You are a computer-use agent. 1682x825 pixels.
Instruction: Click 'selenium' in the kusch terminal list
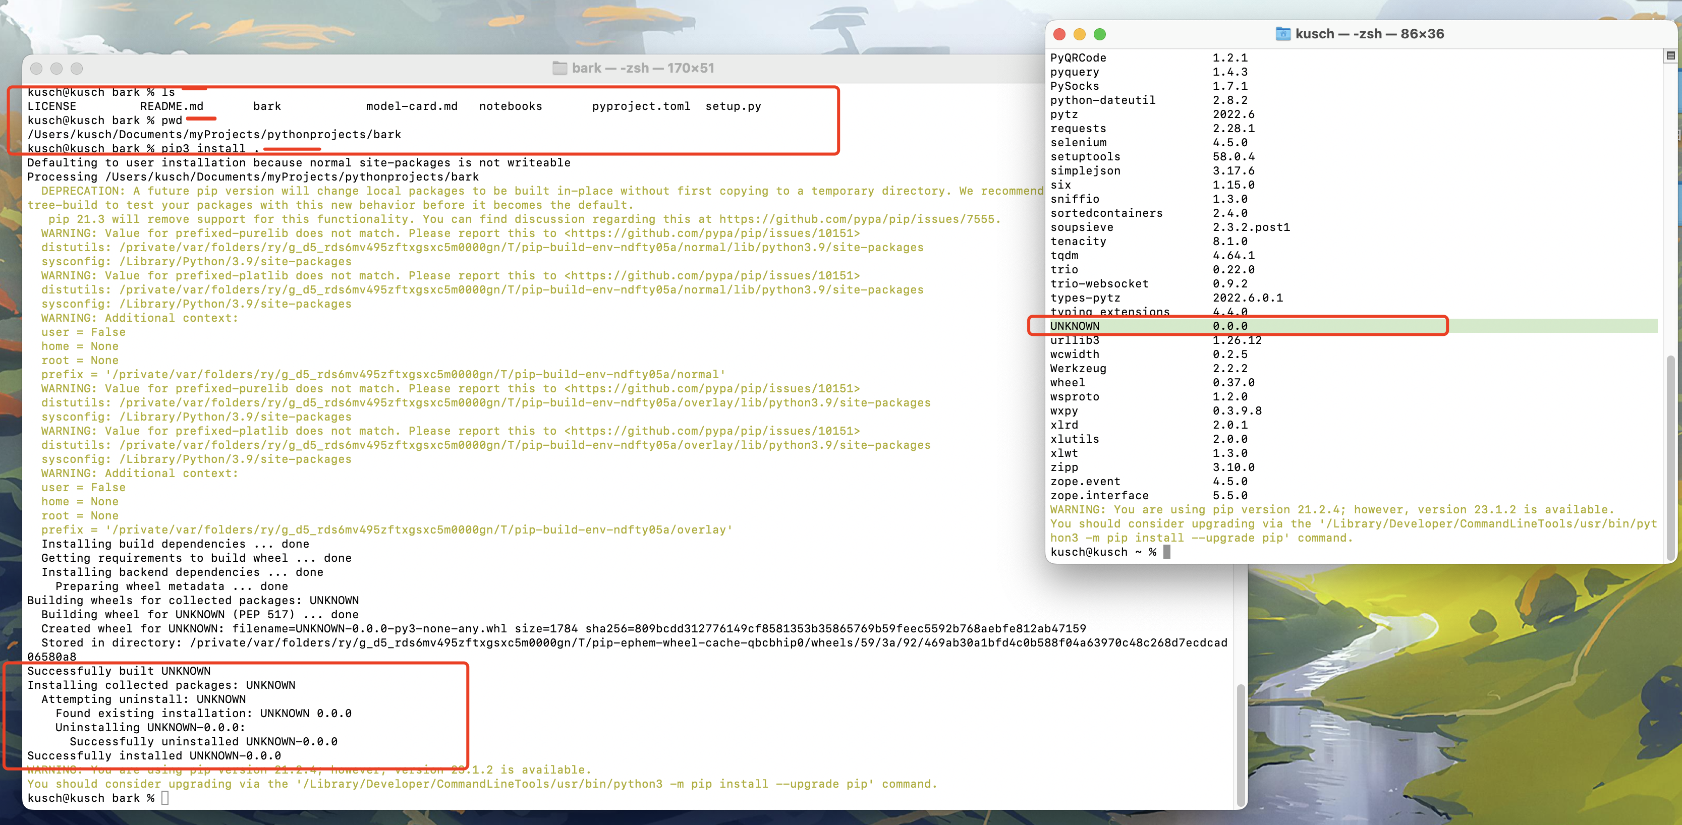pyautogui.click(x=1078, y=142)
